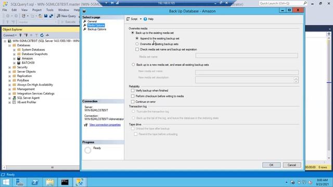Click the Filter icon in Object Explorer toolbar

point(36,35)
